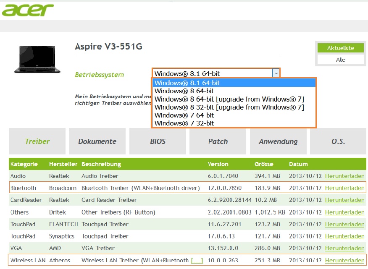This screenshot has height=269, width=368.
Task: Click the Others category cell
Action: click(x=19, y=212)
